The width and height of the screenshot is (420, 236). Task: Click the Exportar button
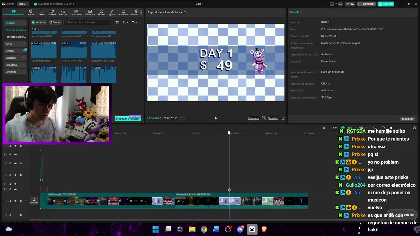click(386, 4)
